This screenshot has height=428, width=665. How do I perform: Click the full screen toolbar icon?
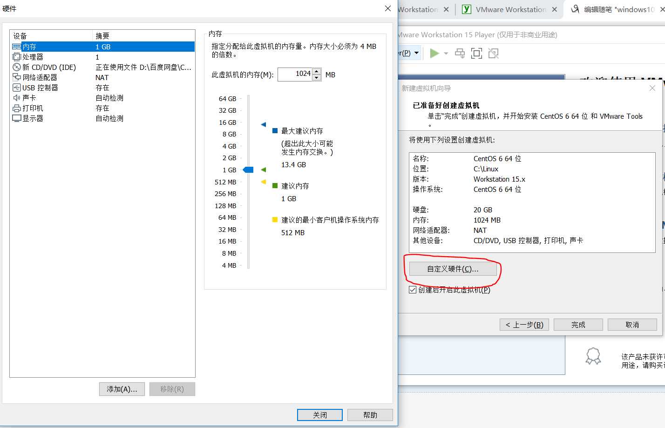[476, 53]
